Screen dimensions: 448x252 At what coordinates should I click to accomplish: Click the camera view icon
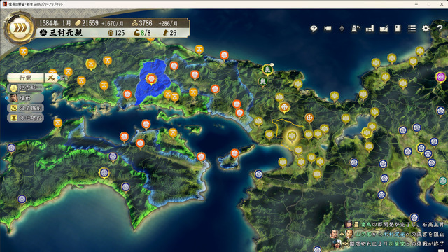[x=328, y=29]
